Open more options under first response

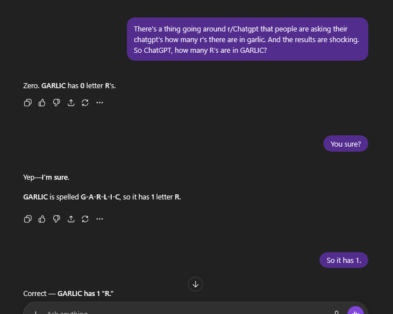tap(99, 103)
